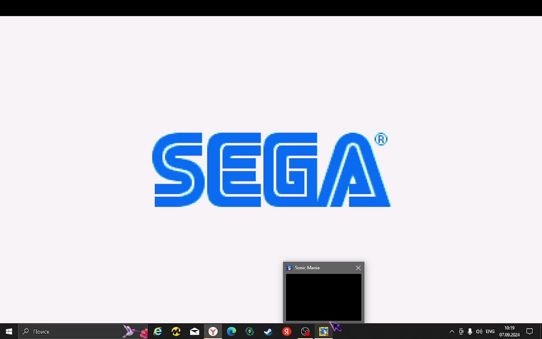
Task: Open the clock and calendar flyout
Action: pos(510,331)
